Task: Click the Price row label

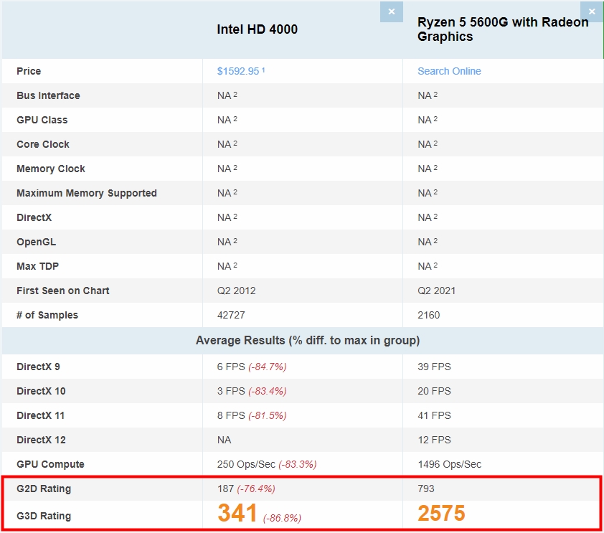Action: tap(29, 71)
